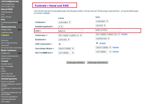Open 5GHz Geschützter Modus DEAKTIVIEREN dropdown
The height and width of the screenshot is (104, 146).
[103, 47]
